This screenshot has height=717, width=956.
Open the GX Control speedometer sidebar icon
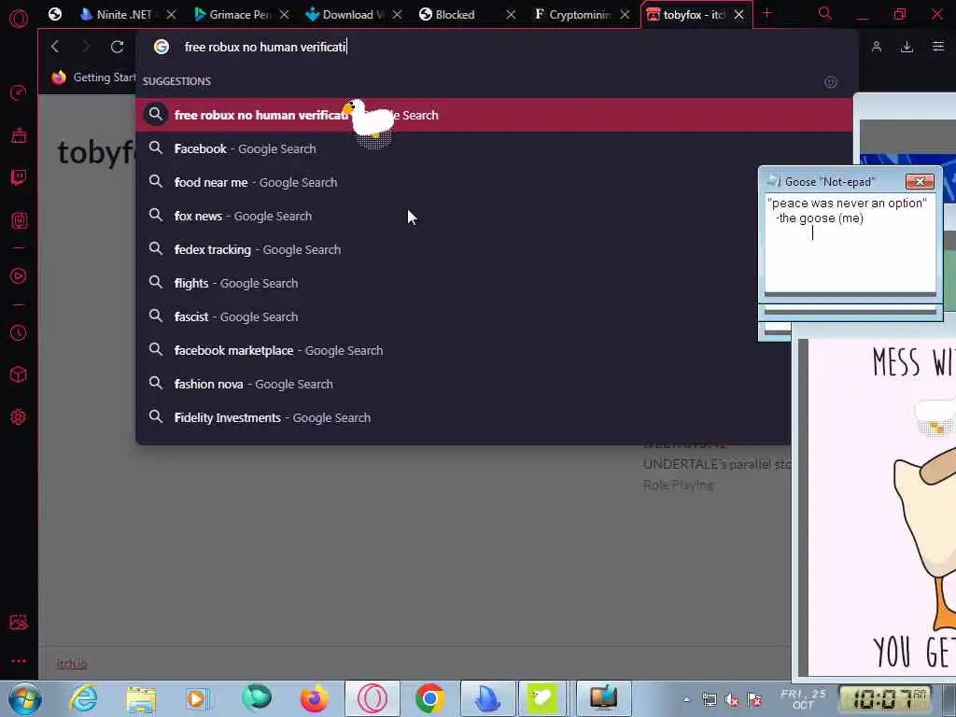coord(19,92)
